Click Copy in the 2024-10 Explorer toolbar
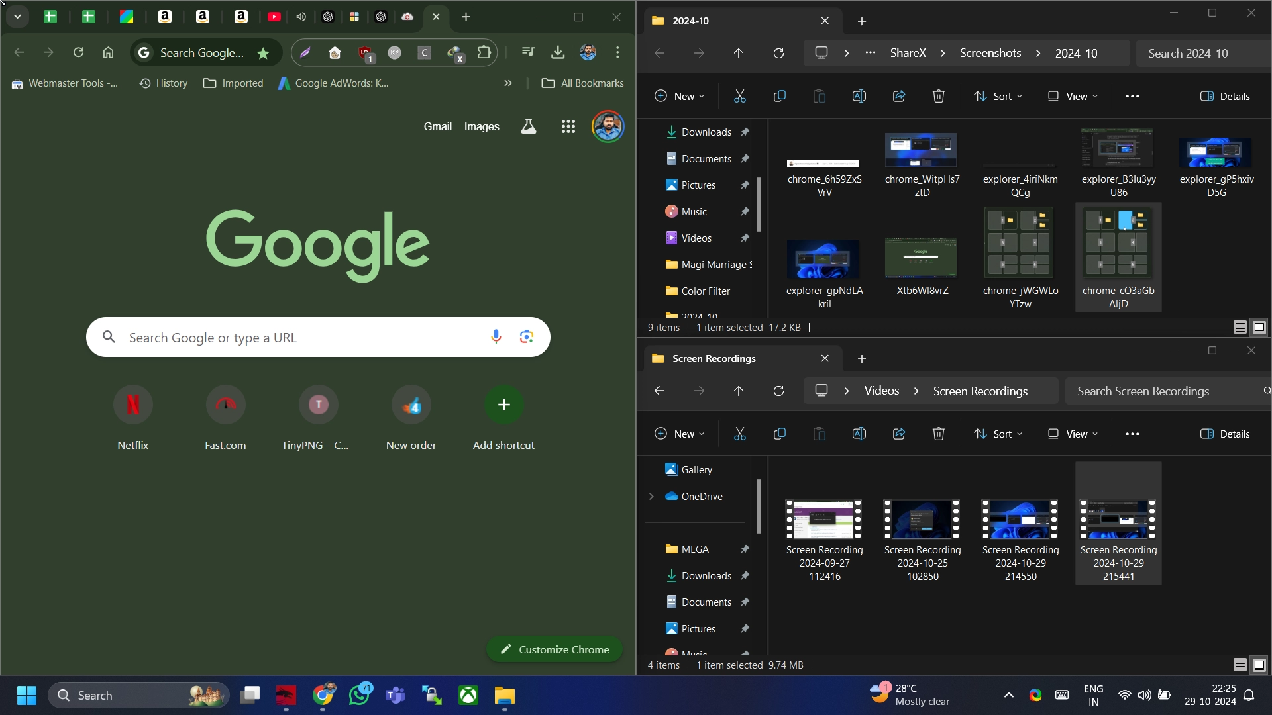Screen dimensions: 1272x715 coord(780,96)
